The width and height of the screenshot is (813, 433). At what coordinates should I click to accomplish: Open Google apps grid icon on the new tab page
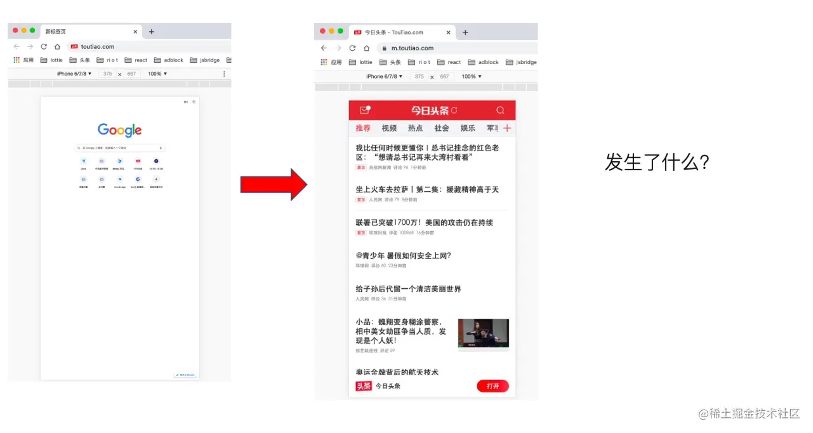click(194, 102)
